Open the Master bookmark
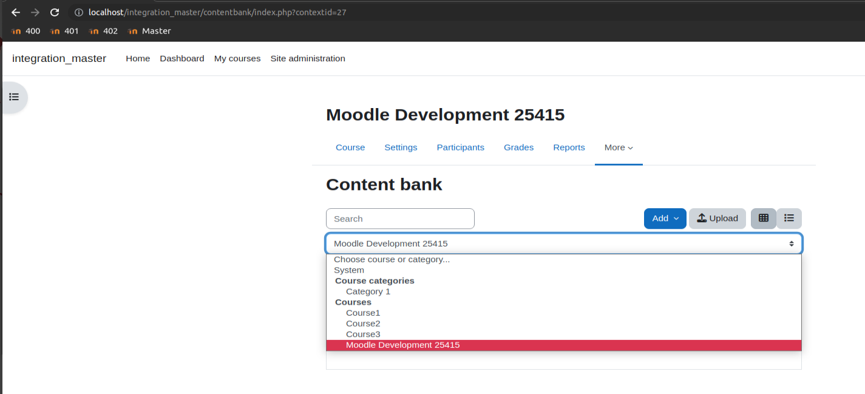The width and height of the screenshot is (865, 394). click(149, 31)
